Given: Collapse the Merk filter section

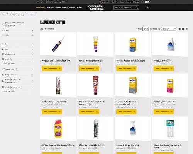Looking at the screenshot, I should 32,44.
